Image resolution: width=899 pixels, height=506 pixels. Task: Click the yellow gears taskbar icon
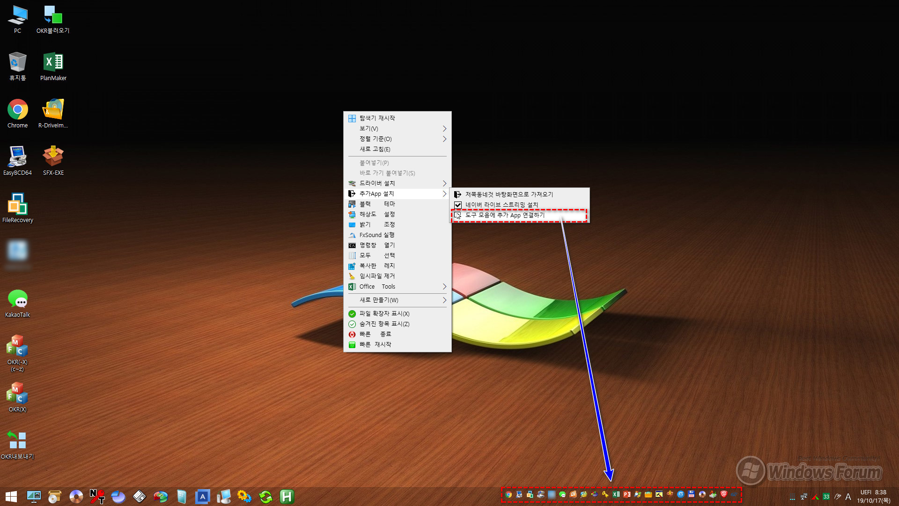[x=244, y=497]
